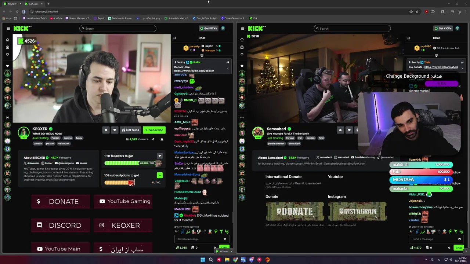Open the YouTube Gaming panel
The image size is (470, 264).
tap(123, 201)
